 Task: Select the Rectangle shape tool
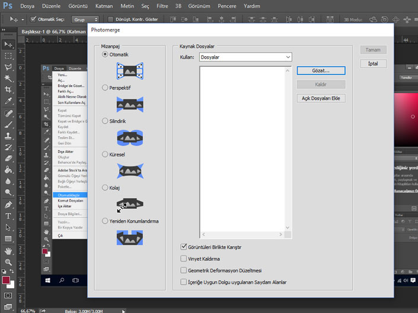tap(8, 238)
